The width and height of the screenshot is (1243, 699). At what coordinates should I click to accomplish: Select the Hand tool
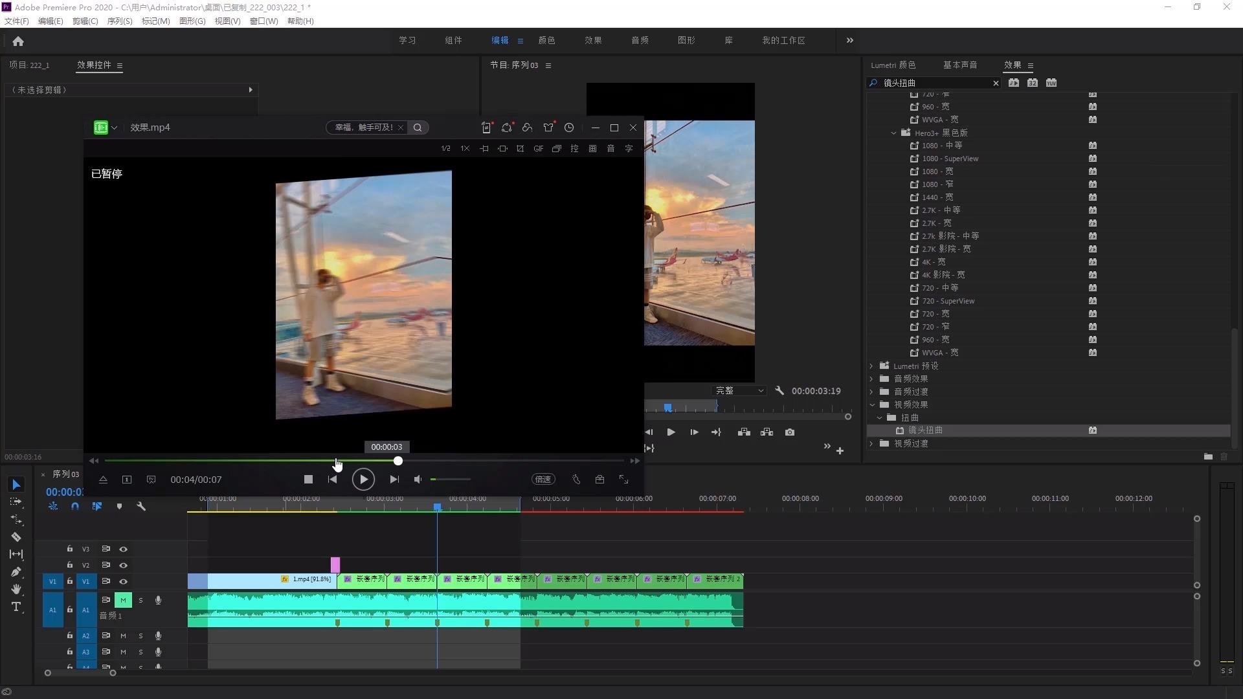16,590
